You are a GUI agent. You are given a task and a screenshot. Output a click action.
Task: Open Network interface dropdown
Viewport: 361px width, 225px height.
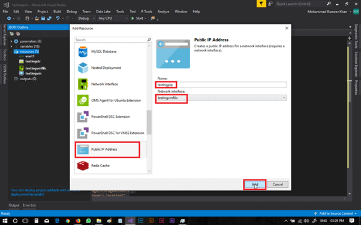click(284, 98)
